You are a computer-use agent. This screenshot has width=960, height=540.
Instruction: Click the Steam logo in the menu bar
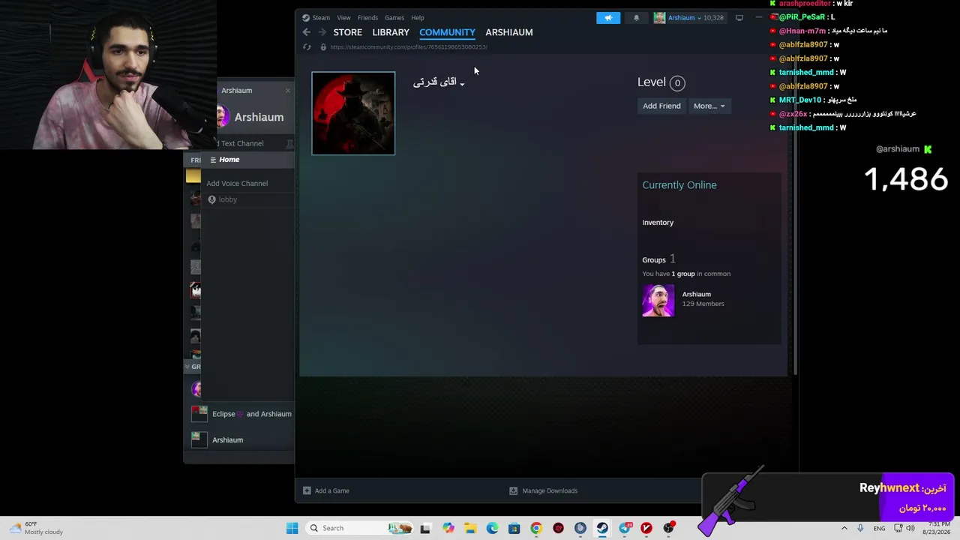point(306,18)
